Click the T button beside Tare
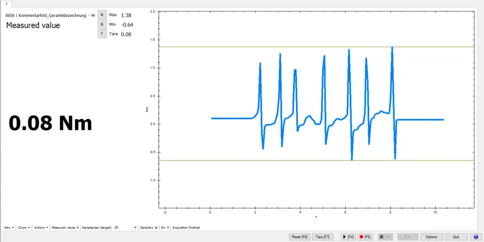Screen dimensions: 484x242 point(102,34)
